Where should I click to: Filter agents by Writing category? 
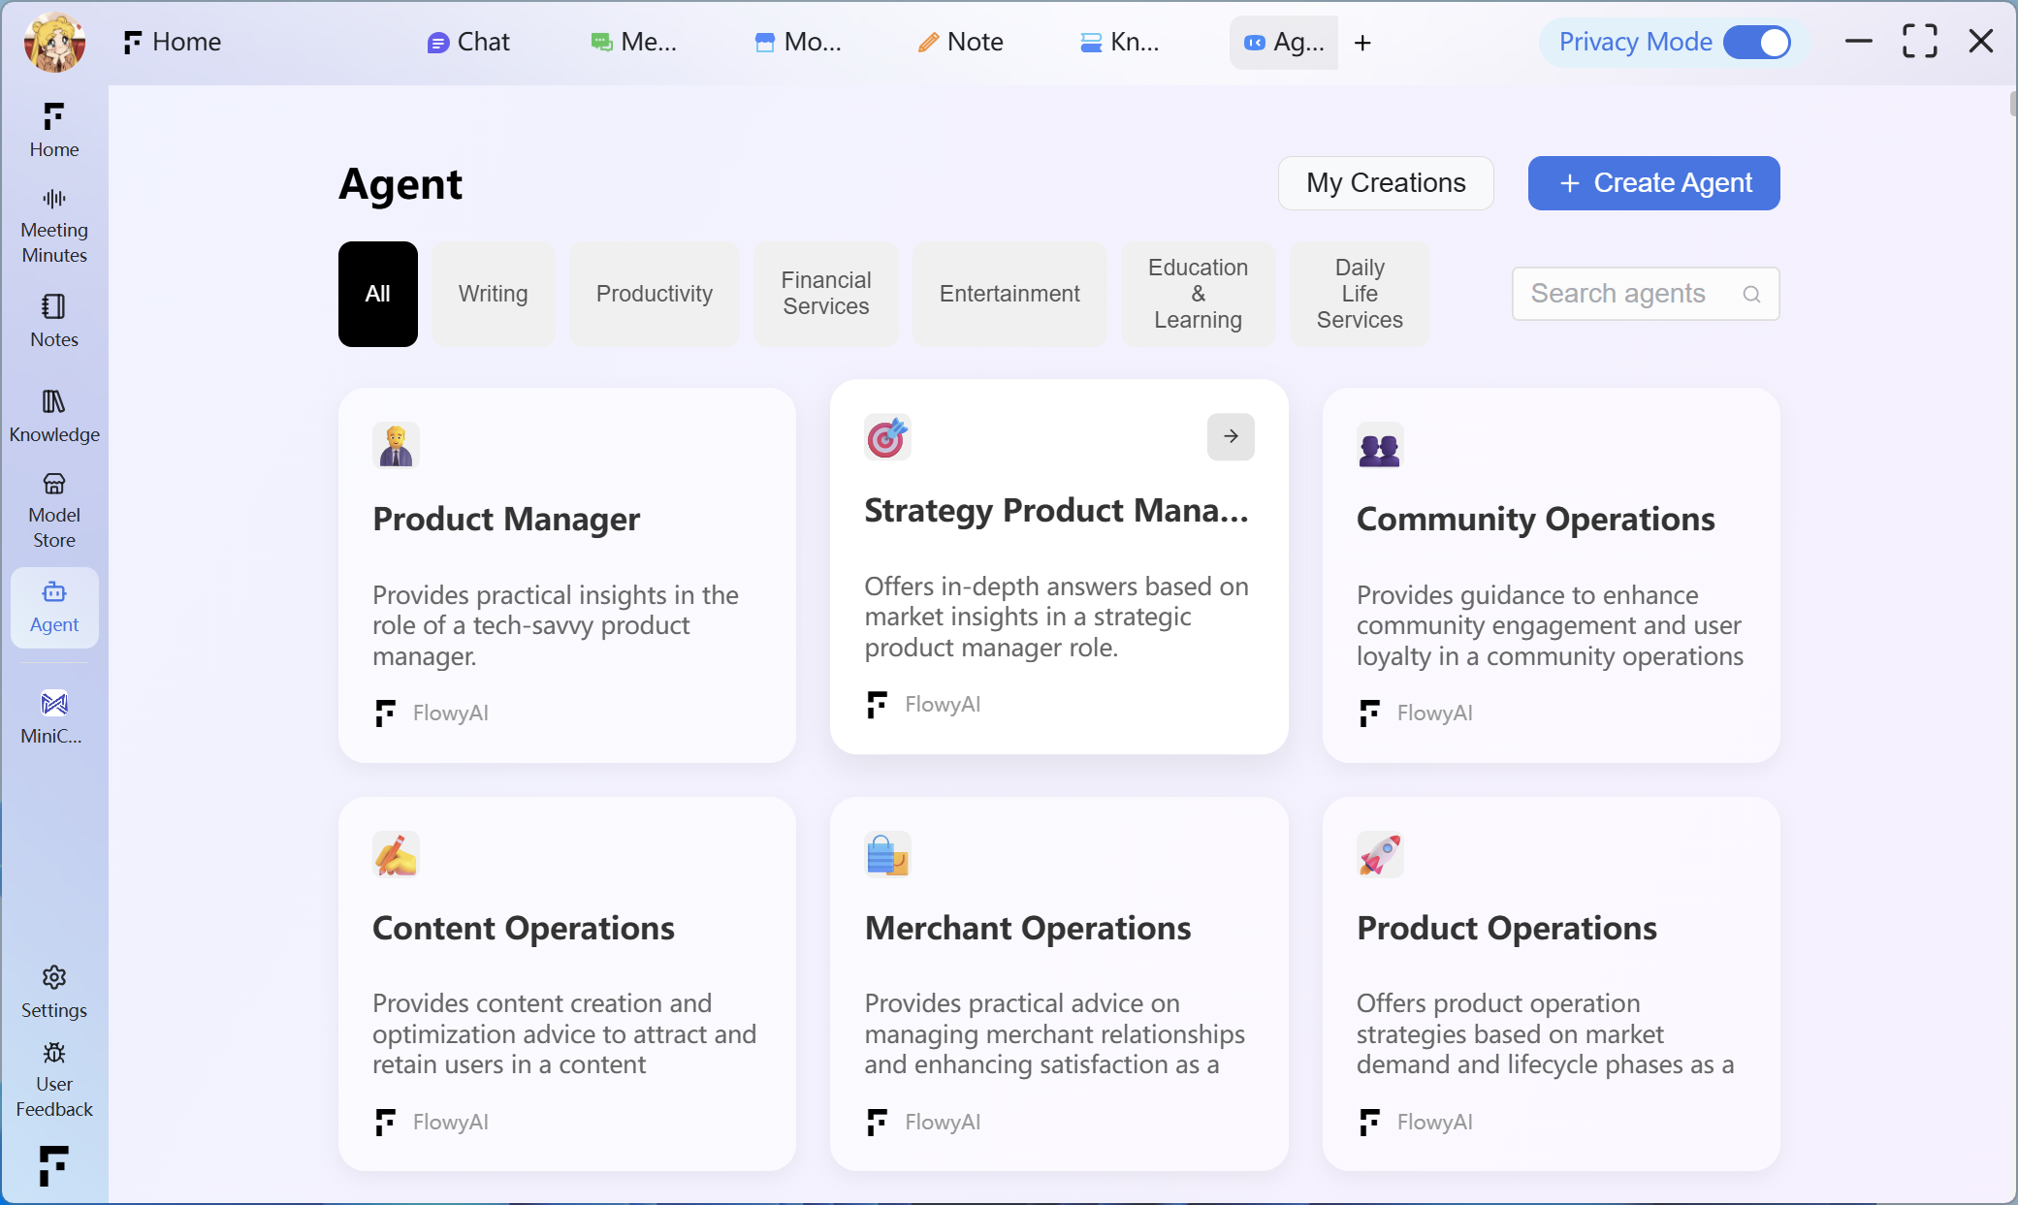493,294
